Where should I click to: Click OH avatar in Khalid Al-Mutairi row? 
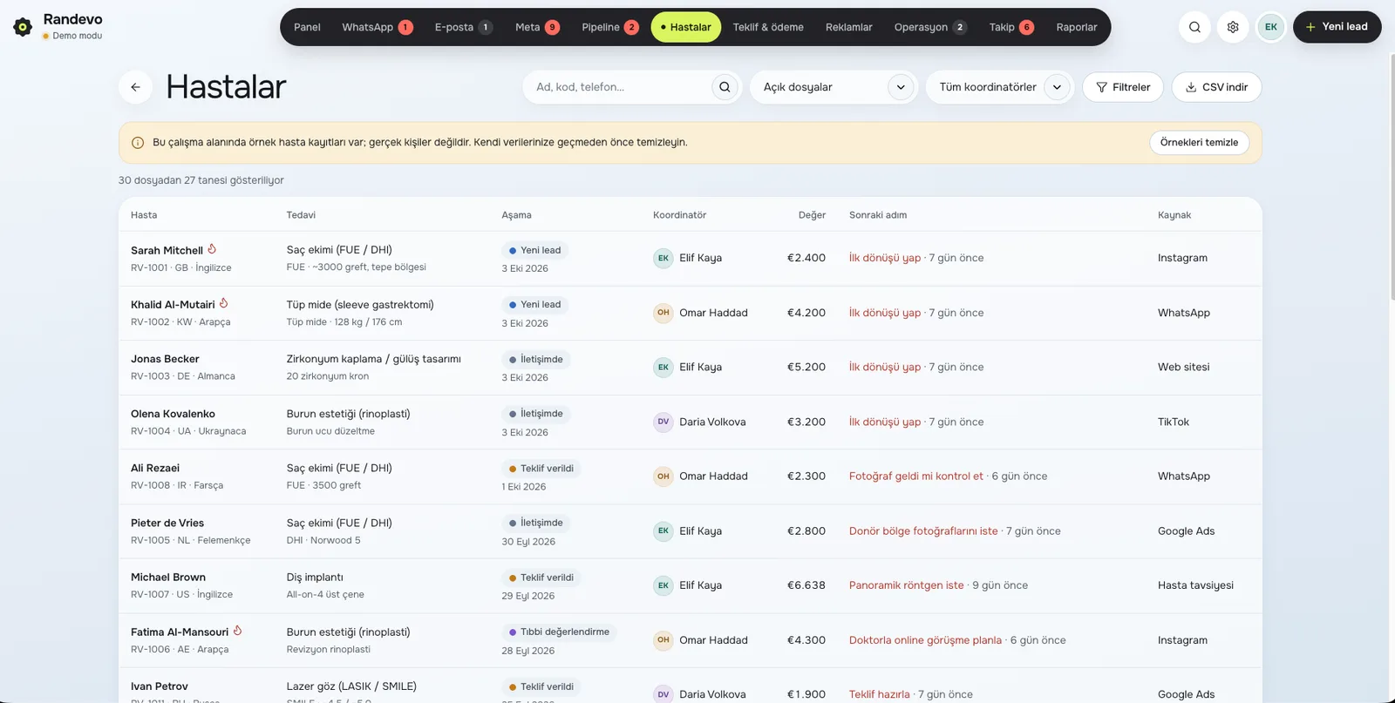click(663, 313)
